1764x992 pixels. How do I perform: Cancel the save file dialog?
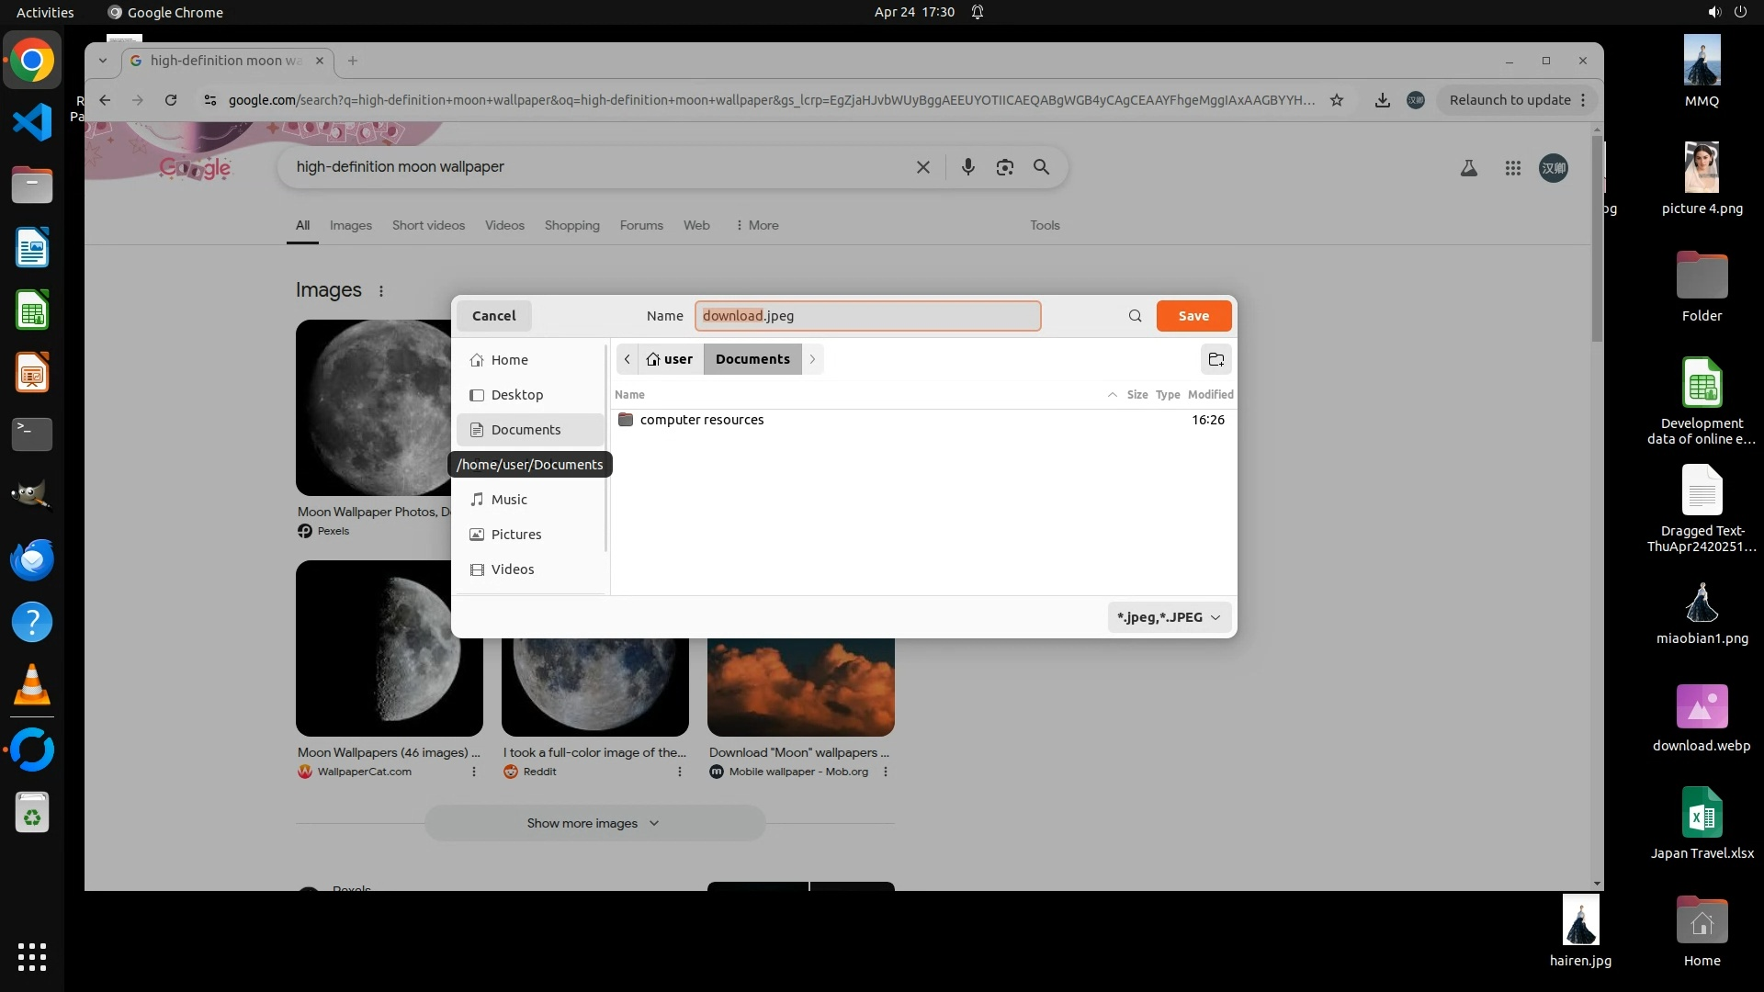coord(493,316)
